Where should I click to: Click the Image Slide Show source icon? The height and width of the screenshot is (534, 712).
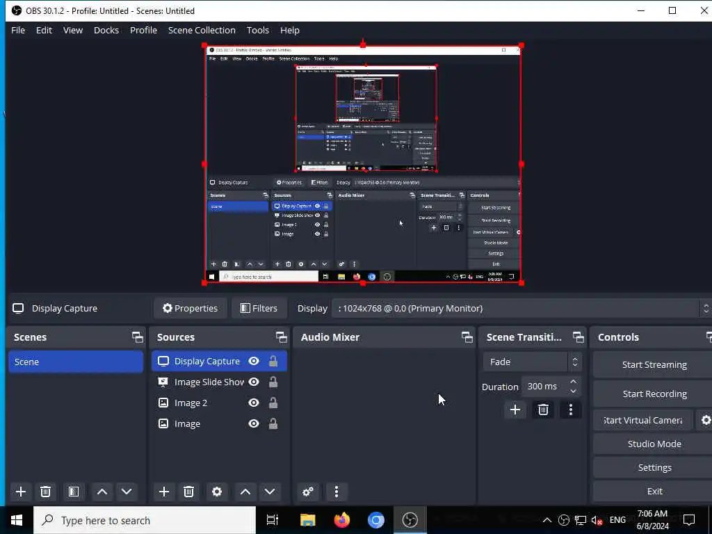pos(163,382)
